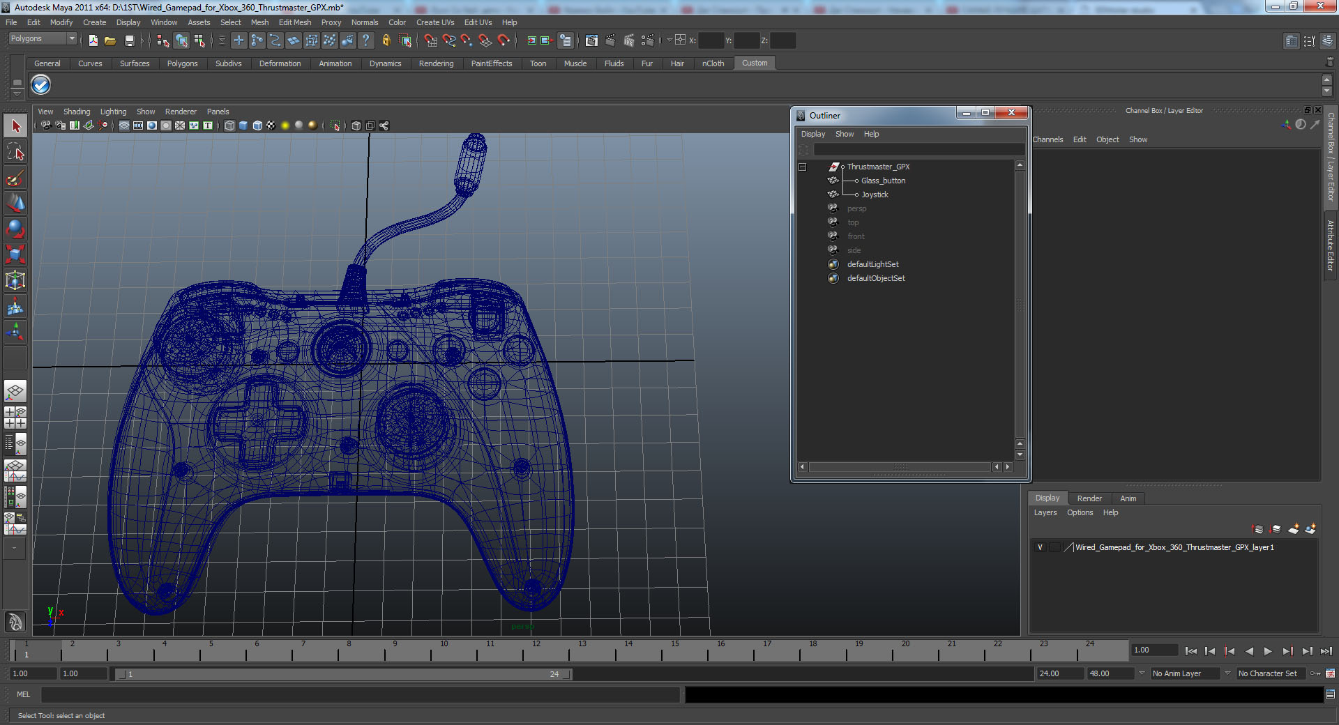
Task: Activate the Scale tool cube icon
Action: tap(15, 254)
